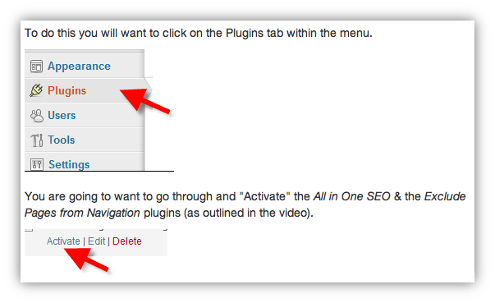The height and width of the screenshot is (303, 495).
Task: Tick the partially visible plugin checkbox
Action: 29,230
